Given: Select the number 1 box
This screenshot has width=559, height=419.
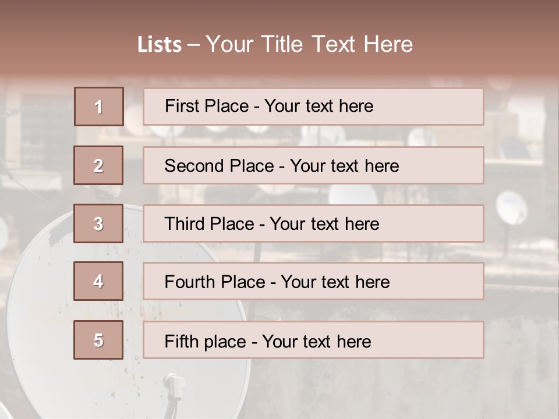Looking at the screenshot, I should pos(98,106).
